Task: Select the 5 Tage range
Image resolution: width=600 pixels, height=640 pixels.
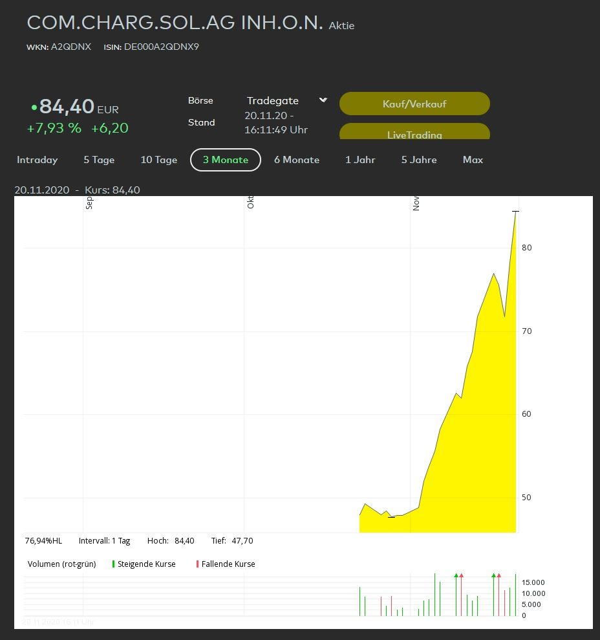Action: click(x=99, y=160)
